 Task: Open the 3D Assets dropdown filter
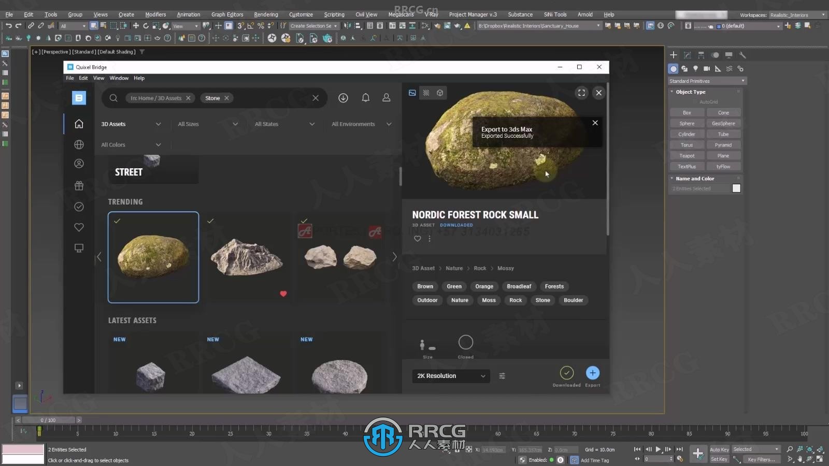coord(131,124)
